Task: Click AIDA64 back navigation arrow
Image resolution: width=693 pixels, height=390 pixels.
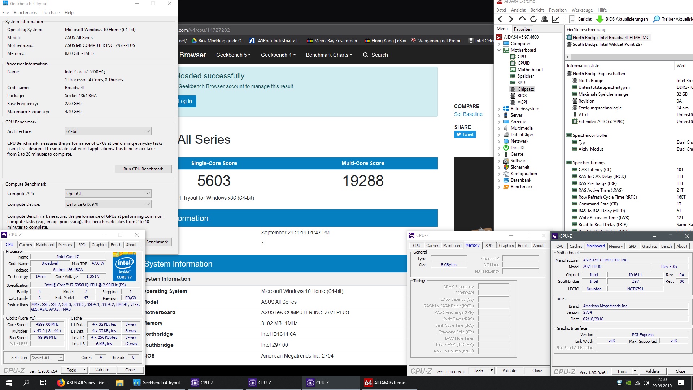Action: (500, 19)
